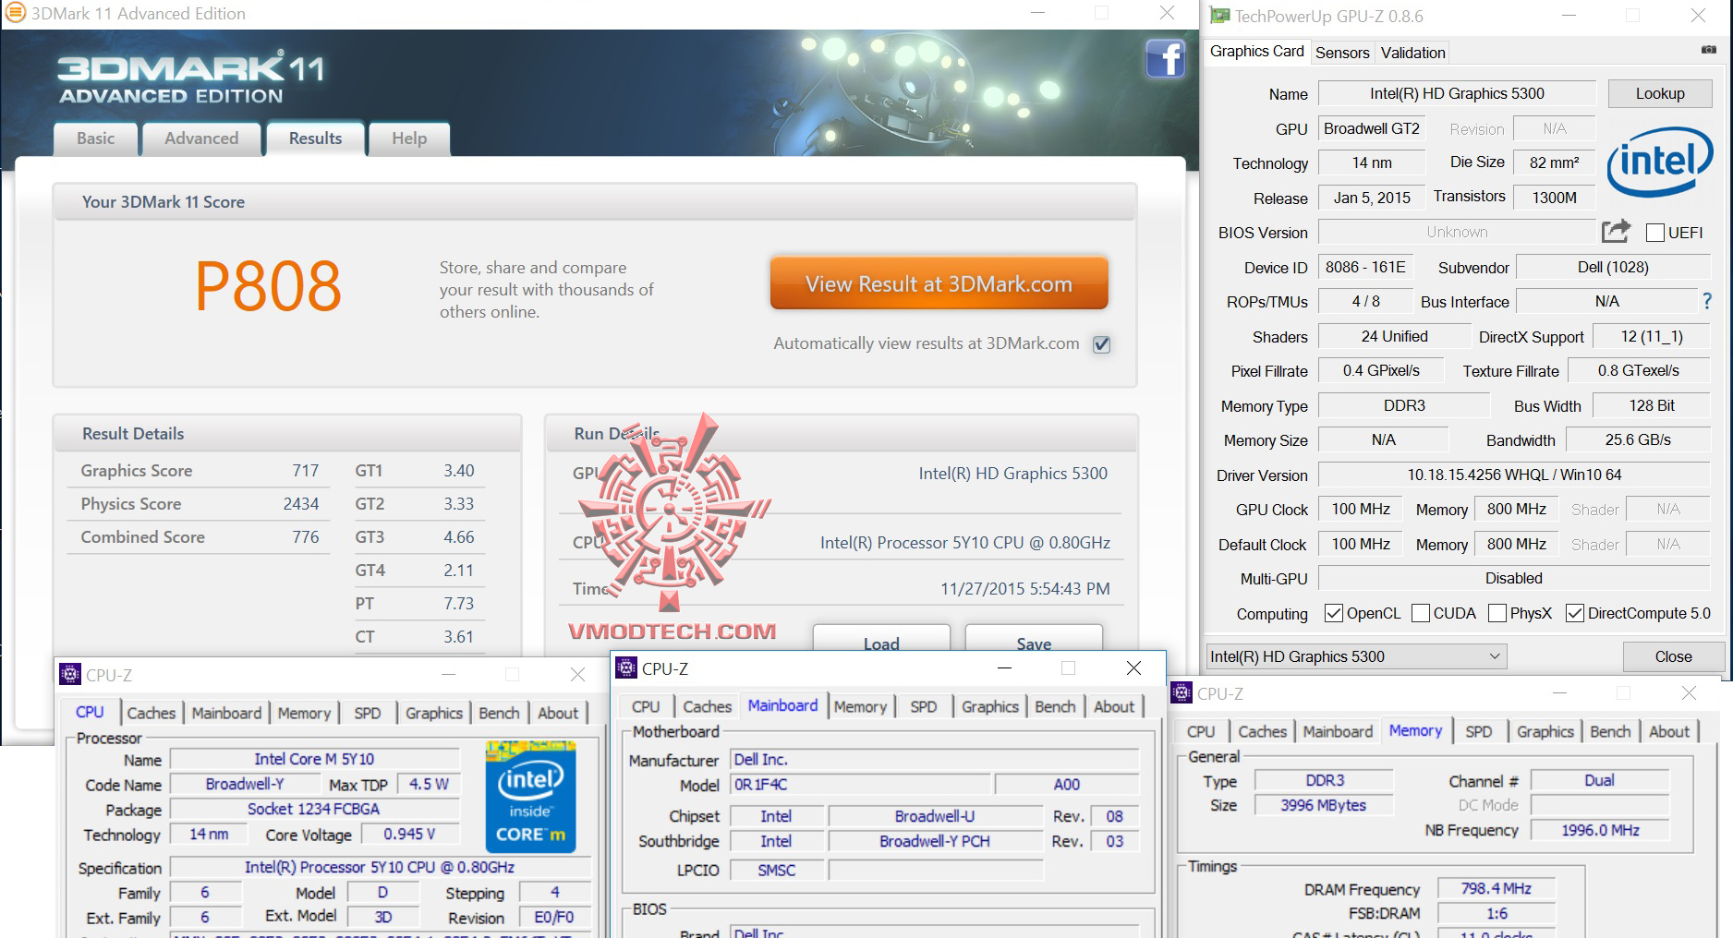Switch to the Basic tab in 3DMark
Screen dimensions: 1733x938
(96, 138)
